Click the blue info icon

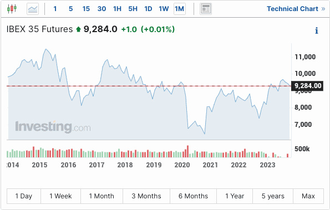(317, 30)
